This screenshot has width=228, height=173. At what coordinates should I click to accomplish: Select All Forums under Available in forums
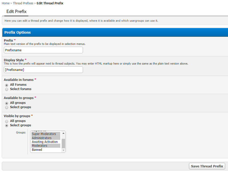click(7, 85)
